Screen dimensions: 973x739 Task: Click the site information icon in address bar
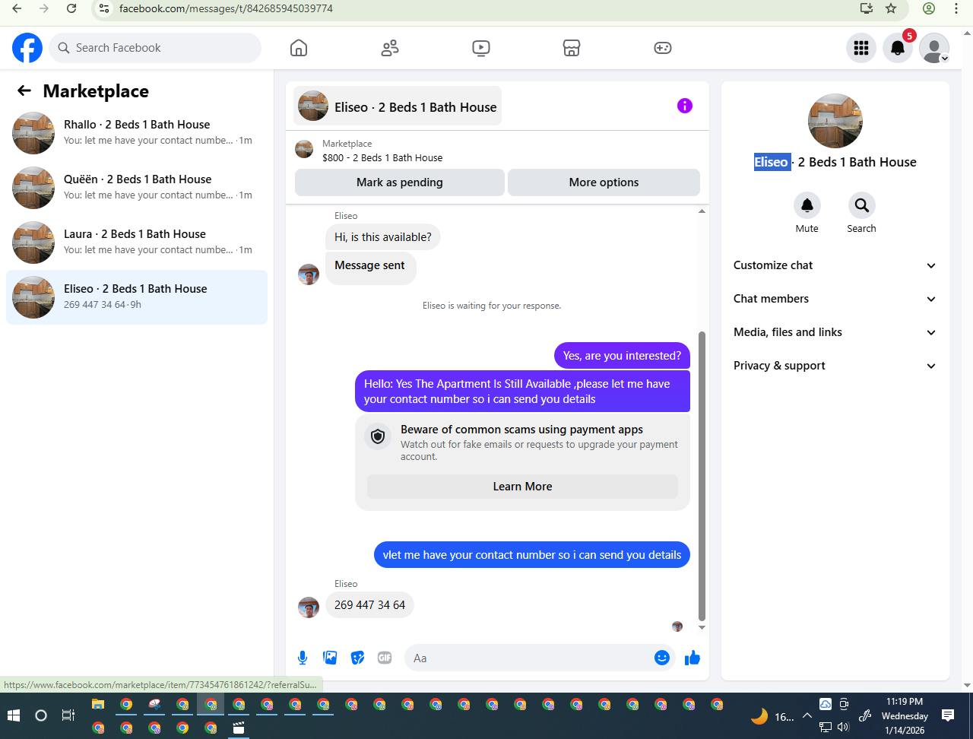(x=104, y=8)
